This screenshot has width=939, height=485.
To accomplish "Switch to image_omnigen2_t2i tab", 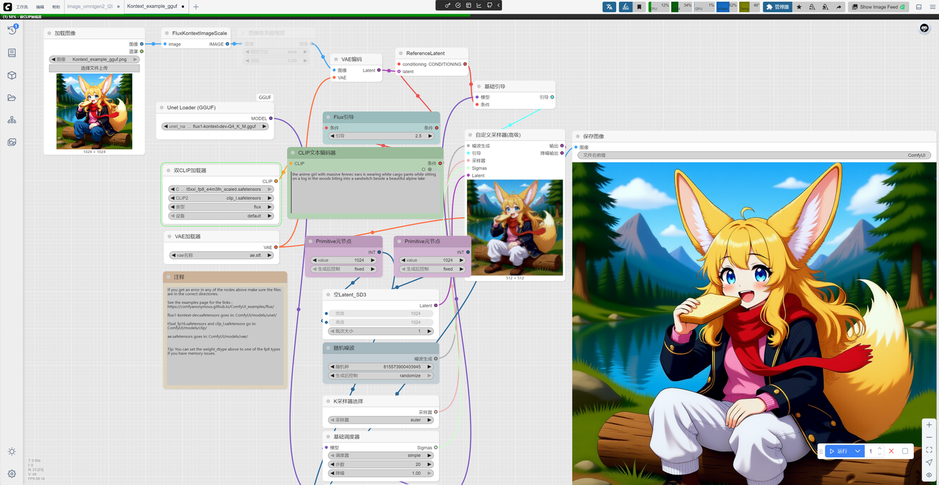I will [x=89, y=7].
